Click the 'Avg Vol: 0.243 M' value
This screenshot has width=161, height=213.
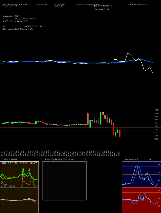pos(103,6)
